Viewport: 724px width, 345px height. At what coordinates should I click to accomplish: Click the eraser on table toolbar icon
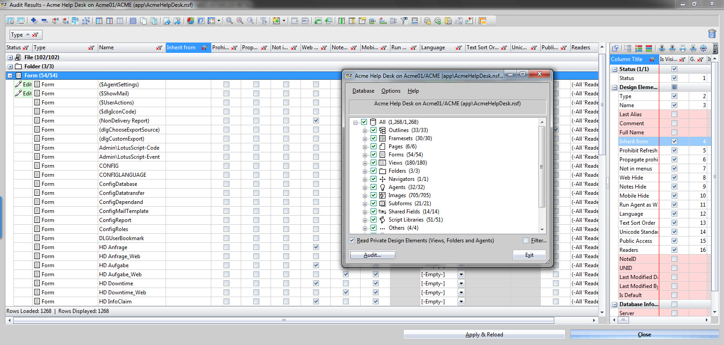(x=469, y=21)
